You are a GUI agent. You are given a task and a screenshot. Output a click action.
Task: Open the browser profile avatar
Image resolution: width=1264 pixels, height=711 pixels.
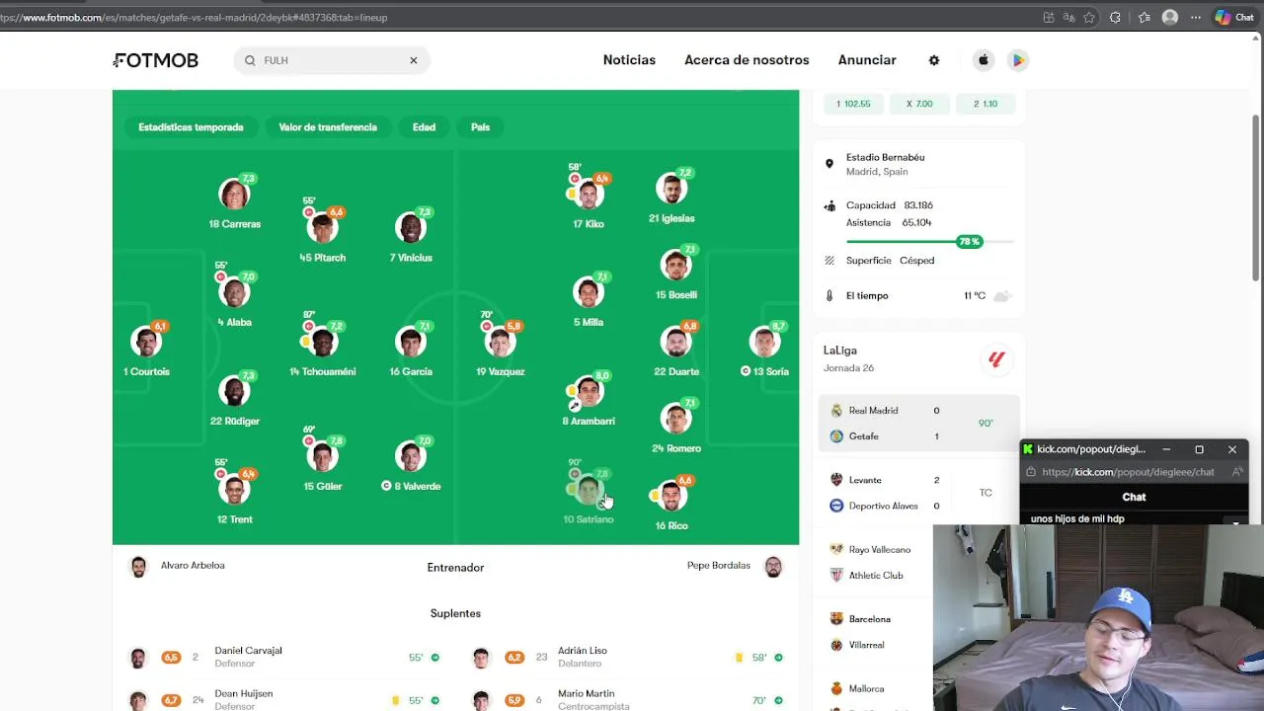(1170, 17)
